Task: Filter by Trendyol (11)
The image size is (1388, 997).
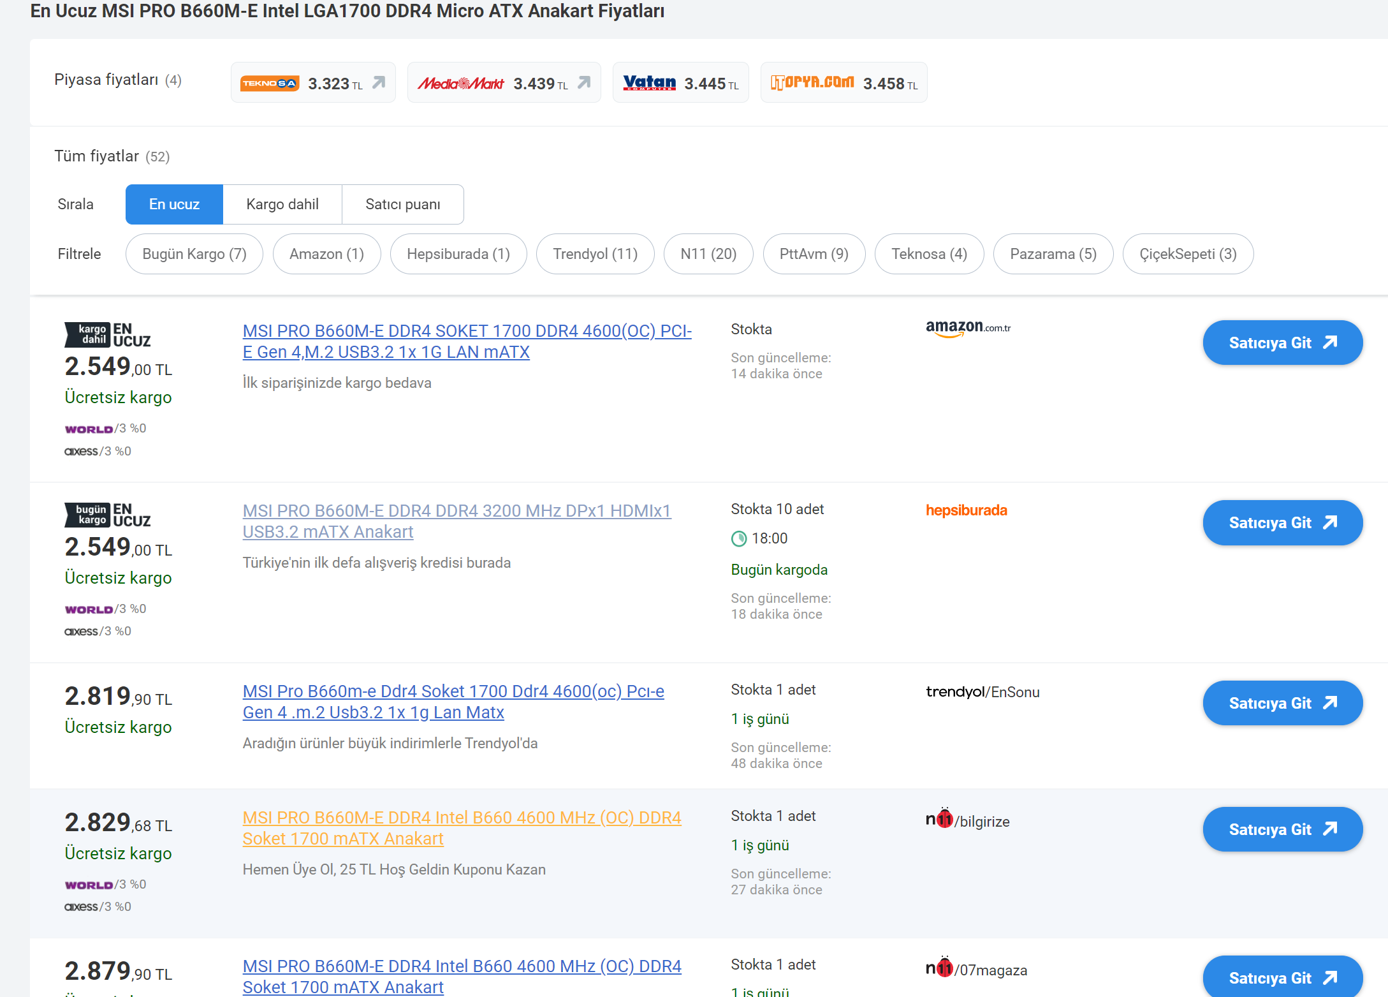Action: (x=595, y=254)
